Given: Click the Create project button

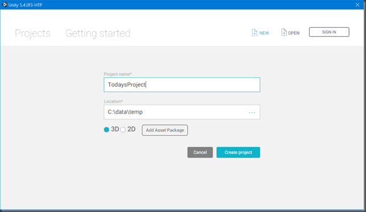Looking at the screenshot, I should click(238, 152).
